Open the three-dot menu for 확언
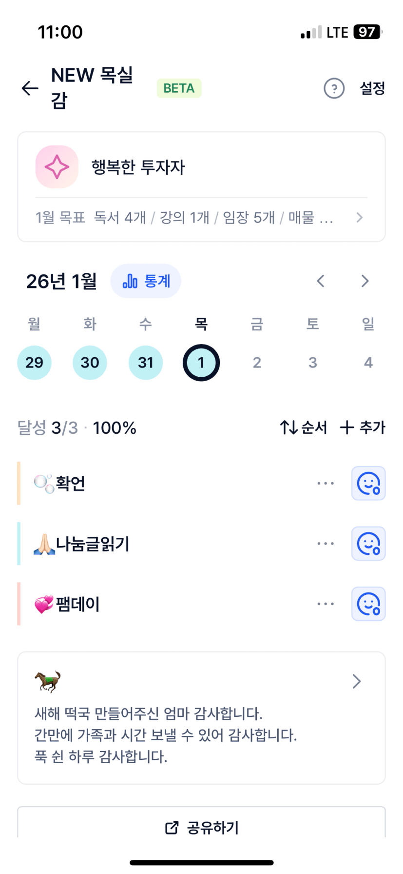403x874 pixels. pyautogui.click(x=326, y=484)
